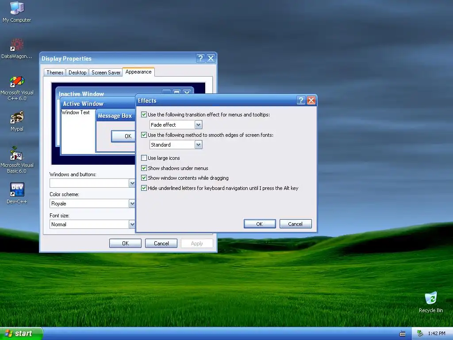Open the Recycle Bin icon
This screenshot has height=340, width=453.
click(x=431, y=302)
